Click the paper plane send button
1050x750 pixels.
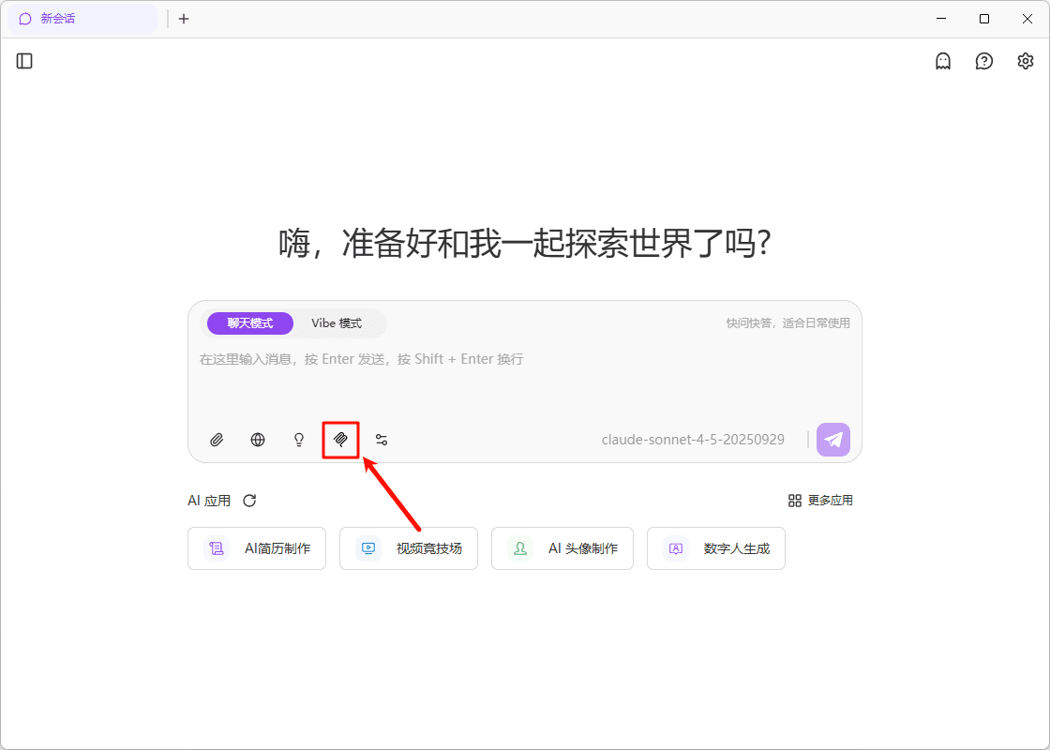click(x=833, y=440)
